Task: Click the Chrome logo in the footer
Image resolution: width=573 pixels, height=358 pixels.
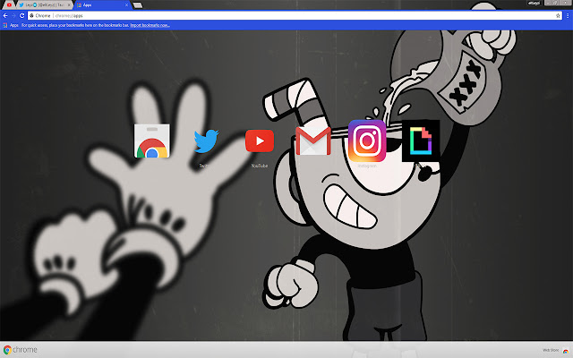Action: (20, 350)
